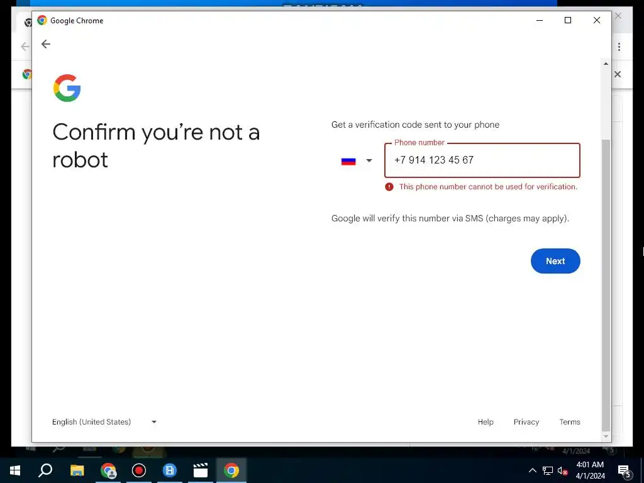The width and height of the screenshot is (644, 483).
Task: Click the red error exclamation icon
Action: pyautogui.click(x=389, y=187)
